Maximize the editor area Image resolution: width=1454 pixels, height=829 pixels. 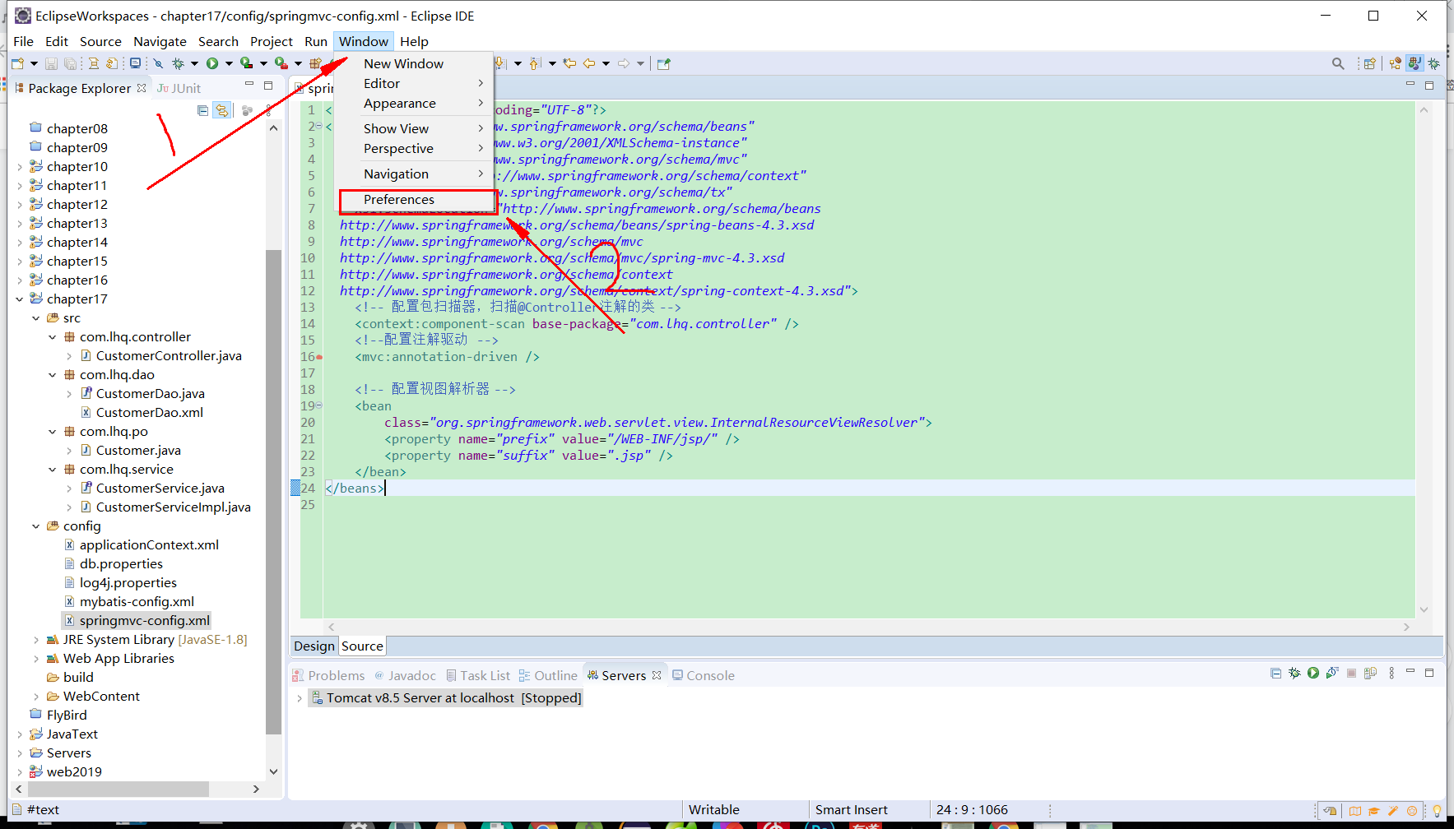tap(1429, 86)
